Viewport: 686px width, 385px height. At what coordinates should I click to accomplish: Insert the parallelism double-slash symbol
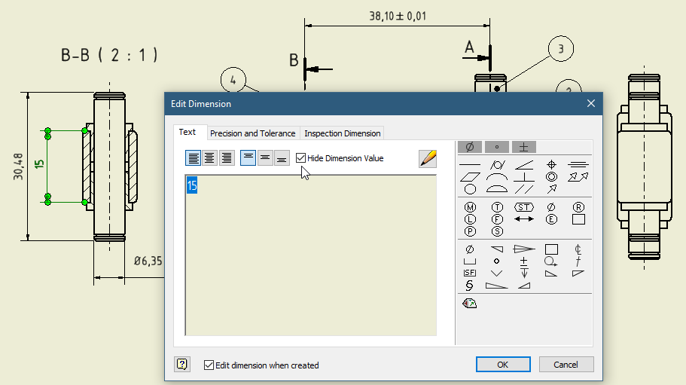(524, 189)
